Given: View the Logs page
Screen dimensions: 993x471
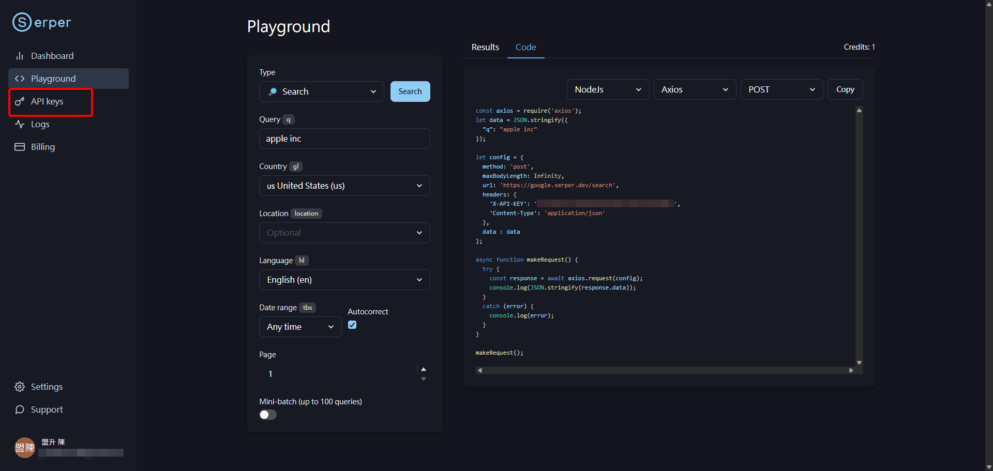Looking at the screenshot, I should point(39,124).
